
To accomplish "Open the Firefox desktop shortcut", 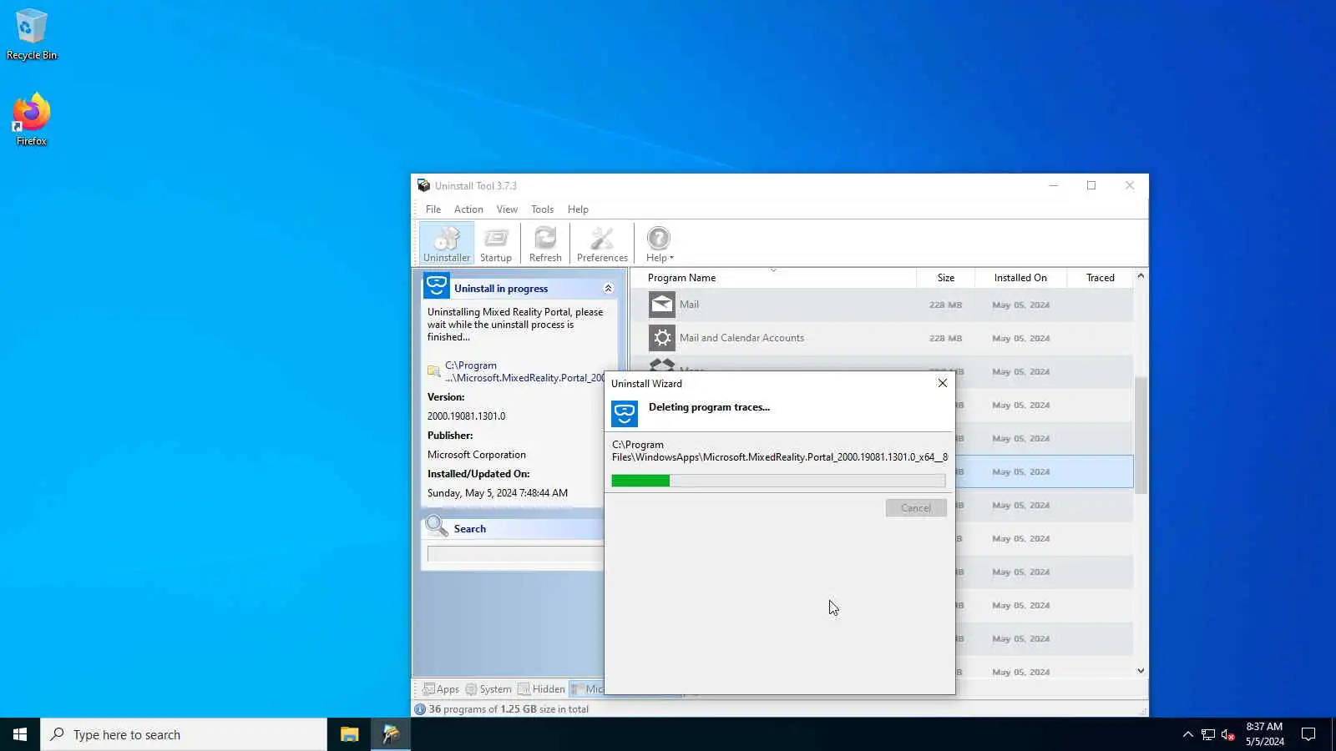I will coord(32,119).
